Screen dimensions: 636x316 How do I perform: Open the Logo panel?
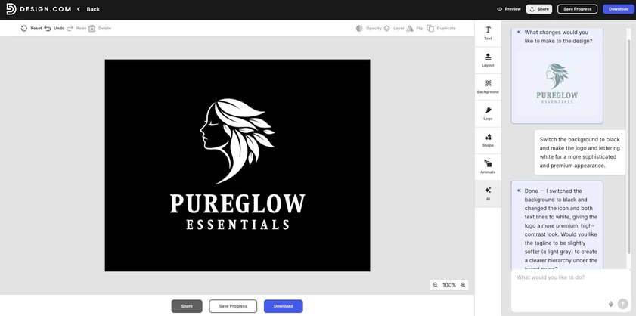click(488, 113)
